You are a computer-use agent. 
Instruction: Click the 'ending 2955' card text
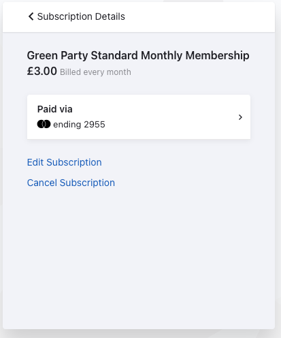[79, 125]
